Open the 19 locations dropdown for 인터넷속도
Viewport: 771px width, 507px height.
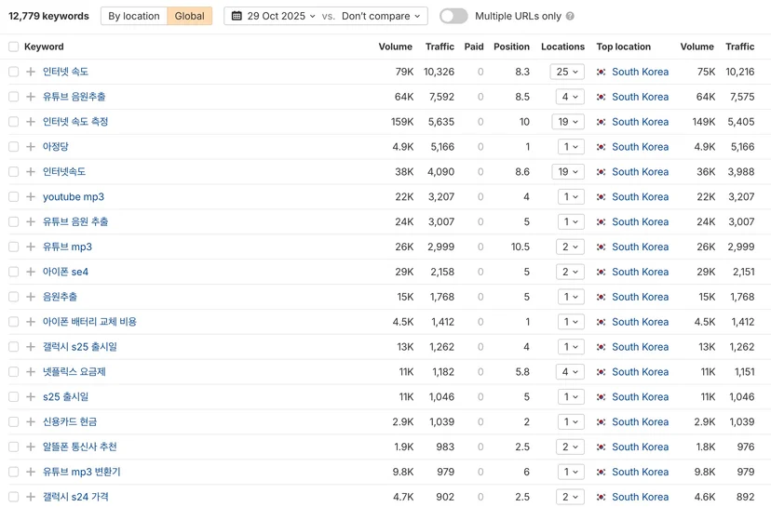click(568, 171)
